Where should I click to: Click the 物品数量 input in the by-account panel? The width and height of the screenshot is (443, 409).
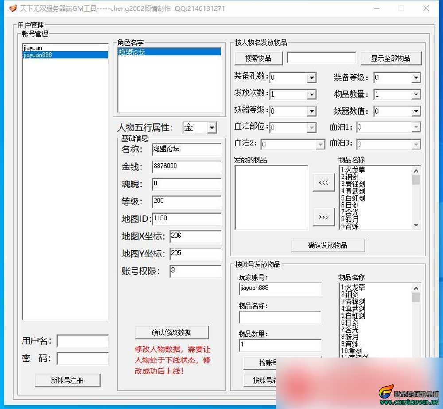(280, 346)
